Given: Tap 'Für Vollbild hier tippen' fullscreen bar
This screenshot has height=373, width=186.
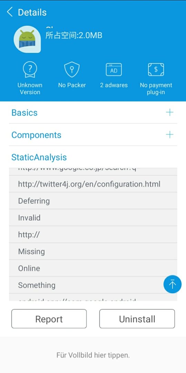Looking at the screenshot, I should click(93, 355).
